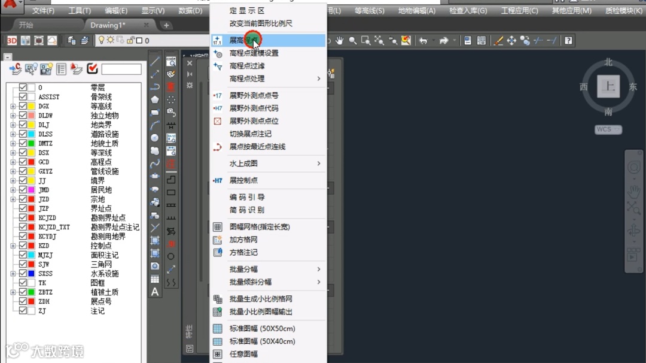Uncheck the ASSIST layer checkbox
646x363 pixels.
(x=23, y=96)
